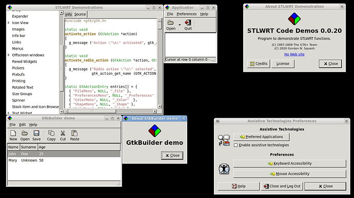Click demo list scrollbar up arrow
The height and width of the screenshot is (198, 354).
62,13
